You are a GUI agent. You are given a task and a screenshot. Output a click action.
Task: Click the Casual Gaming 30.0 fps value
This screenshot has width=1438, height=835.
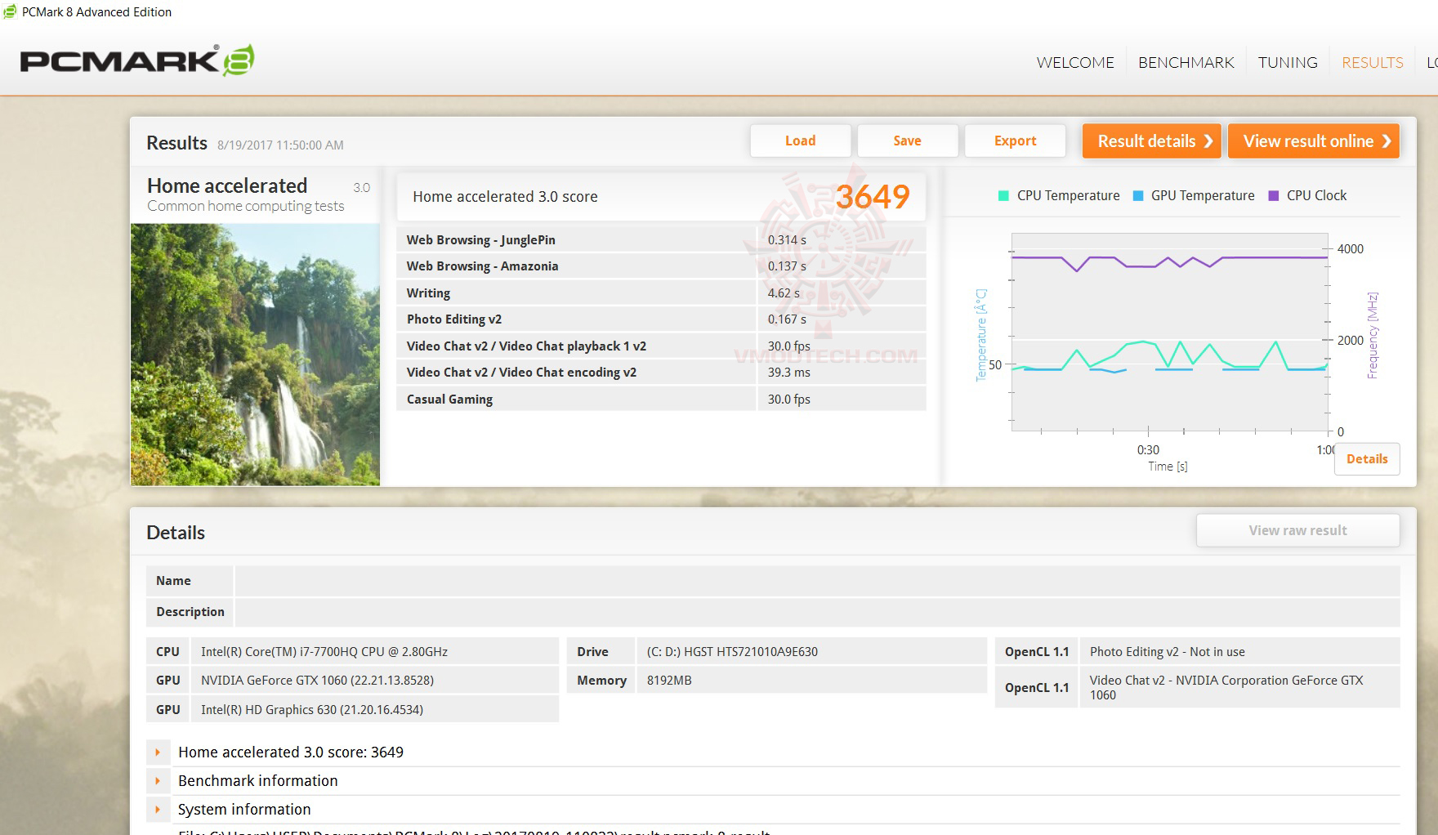click(789, 399)
